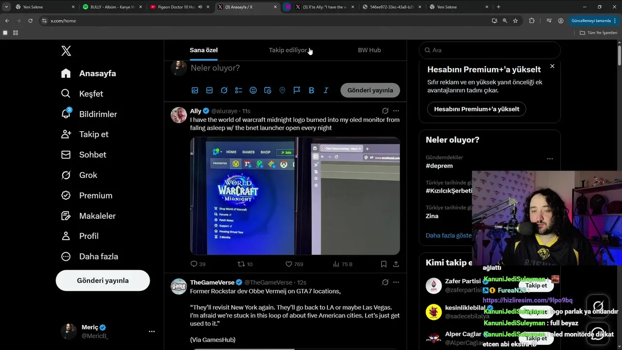Share Ally's post
The height and width of the screenshot is (350, 622).
(396, 264)
